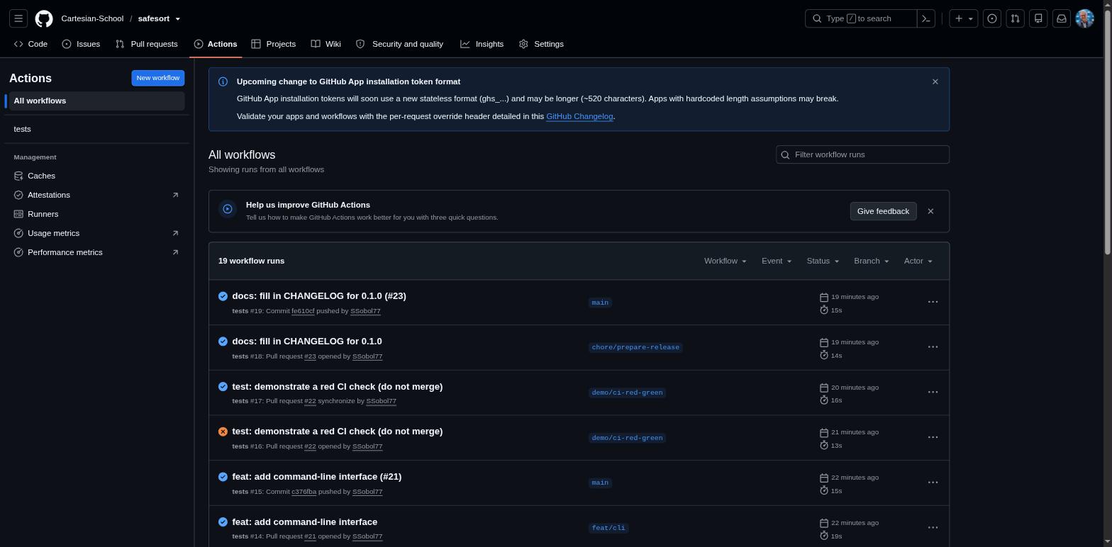The width and height of the screenshot is (1112, 547).
Task: Open run docs: fill in CHANGELOG for 0.1.0 (#23)
Action: tap(319, 296)
